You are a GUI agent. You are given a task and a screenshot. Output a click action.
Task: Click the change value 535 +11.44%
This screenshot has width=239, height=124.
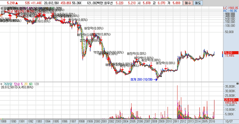click(x=33, y=3)
